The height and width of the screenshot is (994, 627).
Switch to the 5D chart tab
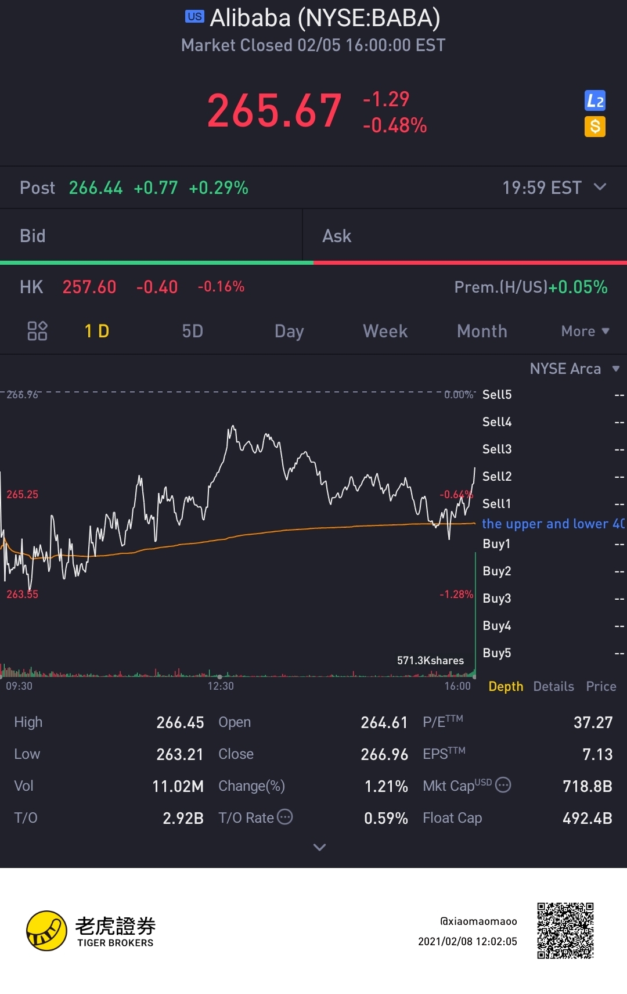192,331
